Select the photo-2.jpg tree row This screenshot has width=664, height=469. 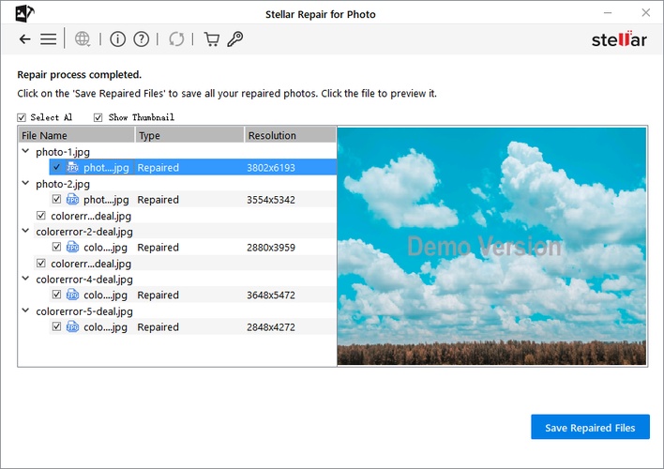point(63,184)
